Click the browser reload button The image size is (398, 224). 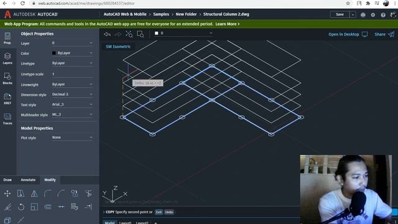click(x=22, y=4)
